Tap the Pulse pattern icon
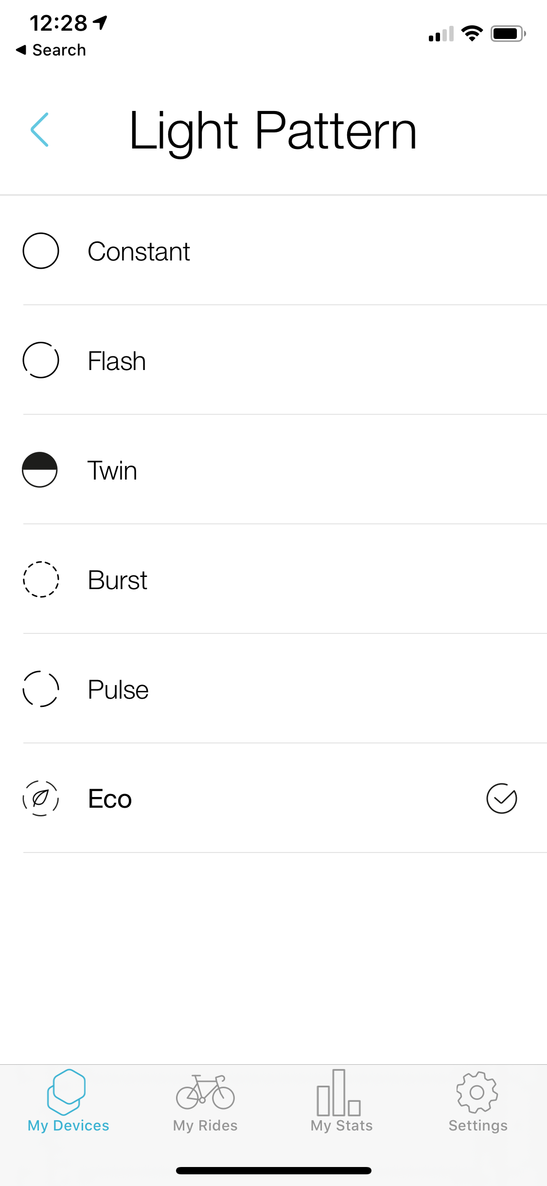Image resolution: width=547 pixels, height=1186 pixels. (41, 689)
